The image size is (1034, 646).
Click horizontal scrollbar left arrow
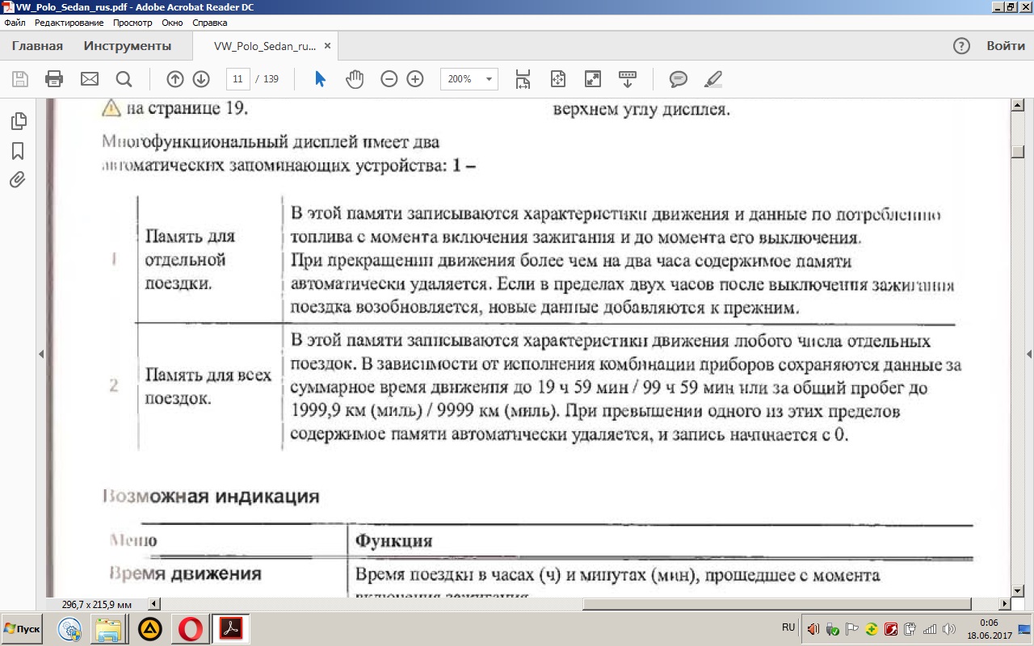(155, 604)
